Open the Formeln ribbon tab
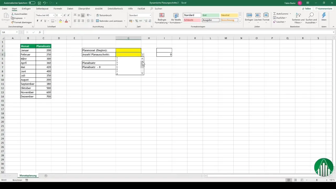 tap(58, 9)
